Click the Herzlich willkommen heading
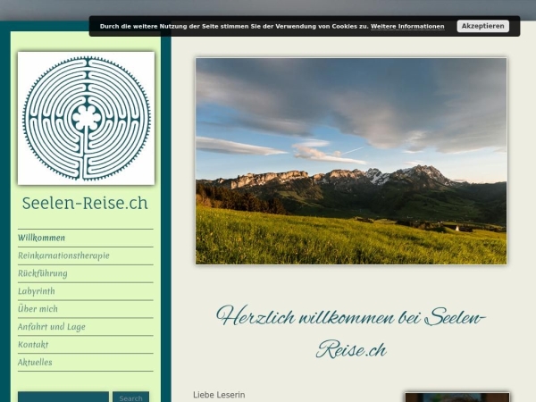 pos(351,331)
